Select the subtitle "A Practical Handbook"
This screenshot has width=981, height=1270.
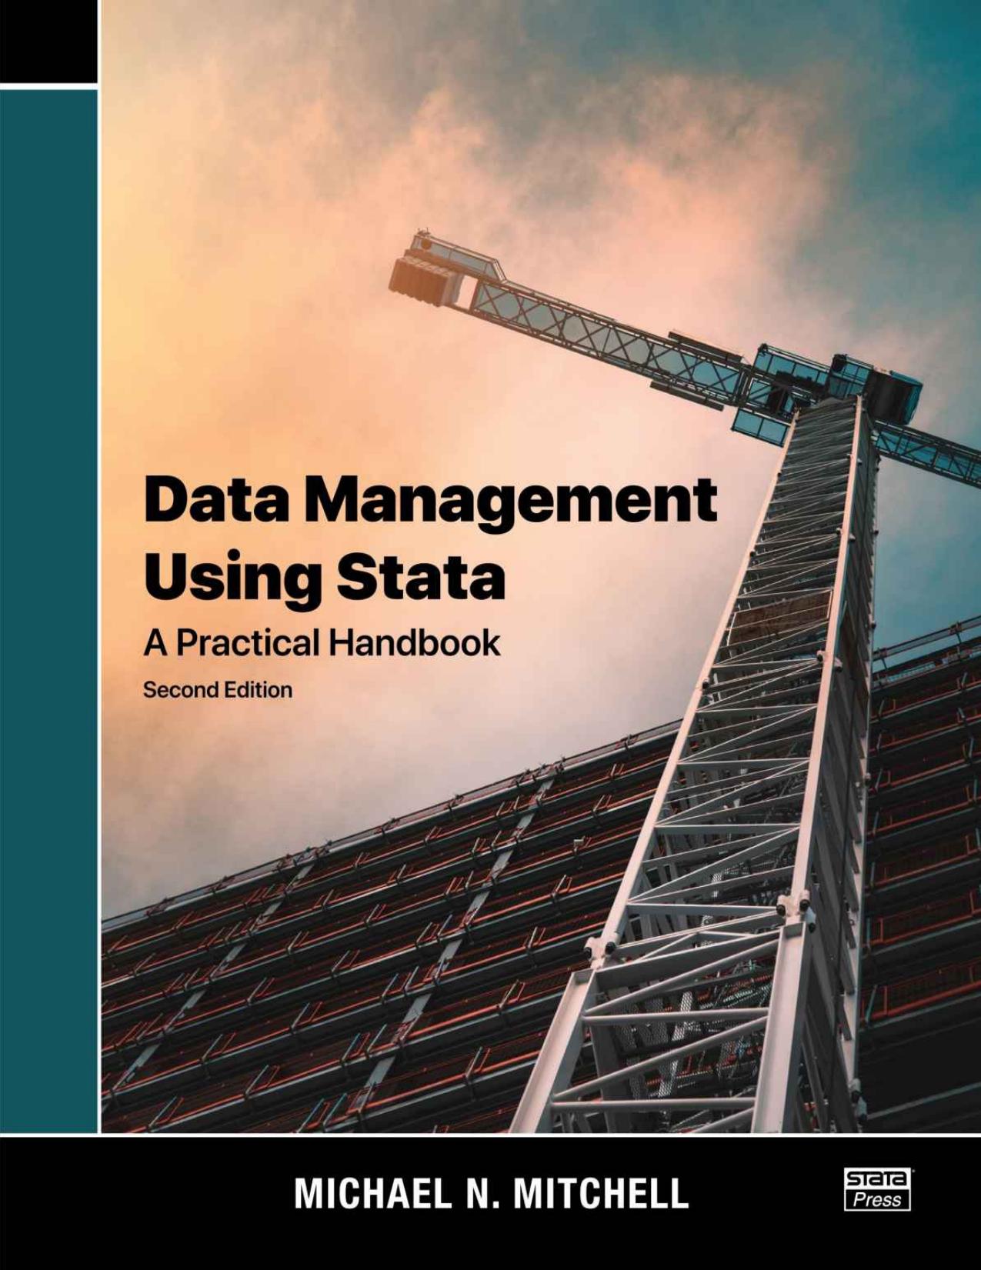(x=321, y=643)
